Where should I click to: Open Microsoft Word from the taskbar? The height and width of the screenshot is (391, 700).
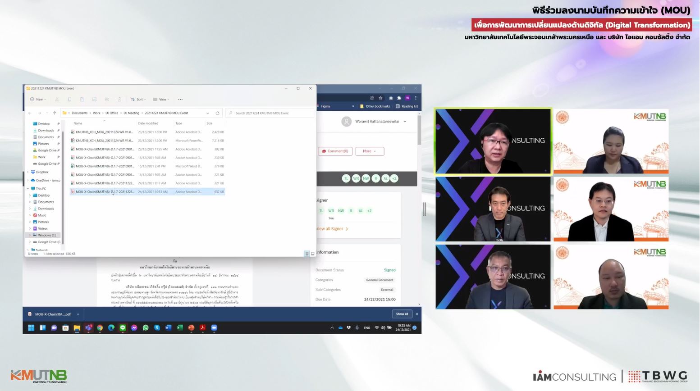(x=168, y=328)
